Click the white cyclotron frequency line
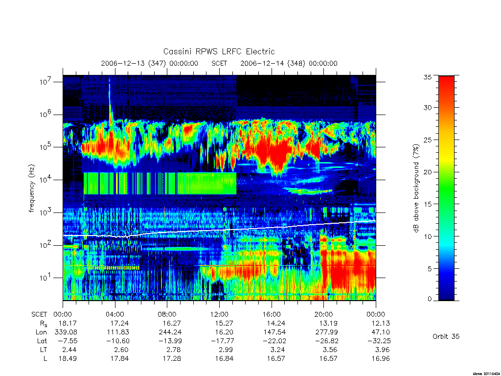The width and height of the screenshot is (501, 376). tap(219, 230)
